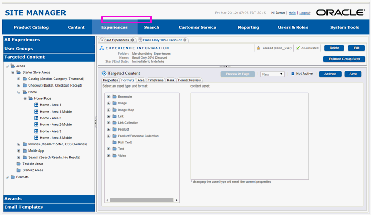Expand the Search (Search Results, No Results) folder
The width and height of the screenshot is (371, 215).
point(19,157)
